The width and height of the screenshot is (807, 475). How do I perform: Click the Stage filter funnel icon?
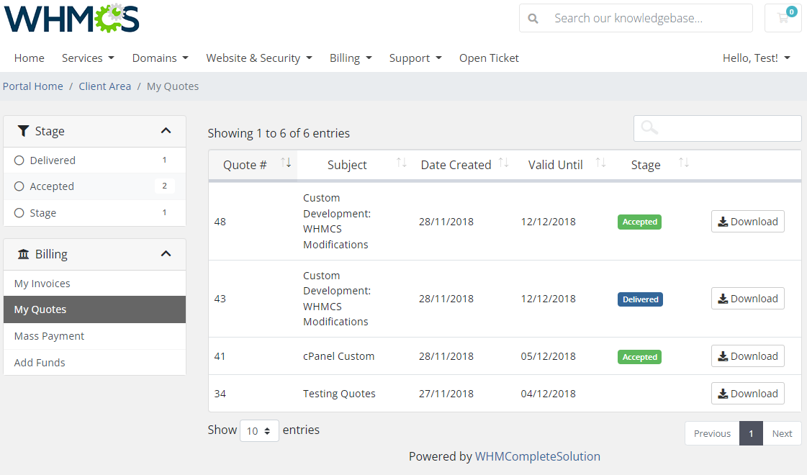pos(23,131)
